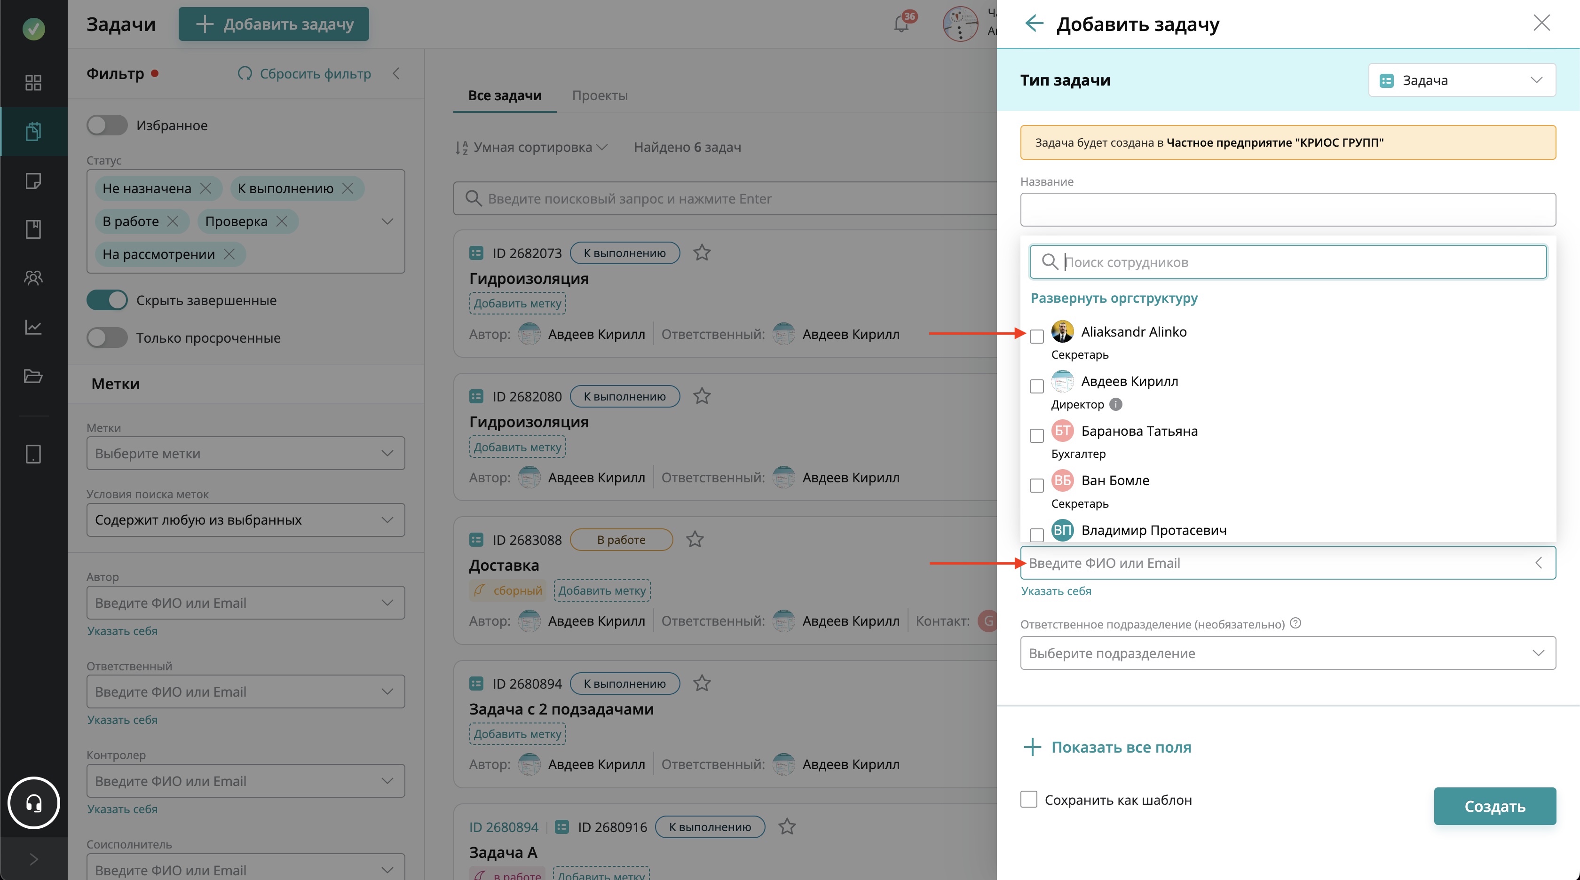Click the Развернуть оргструктуру link
Screen dimensions: 1580x880
[1114, 298]
